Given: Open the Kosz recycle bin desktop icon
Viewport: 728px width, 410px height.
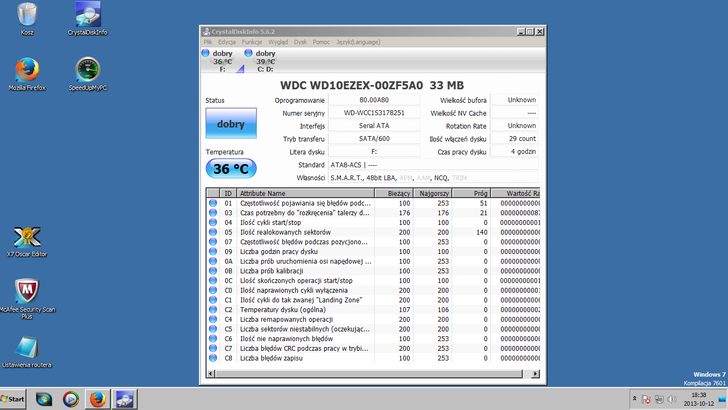Looking at the screenshot, I should [x=27, y=18].
